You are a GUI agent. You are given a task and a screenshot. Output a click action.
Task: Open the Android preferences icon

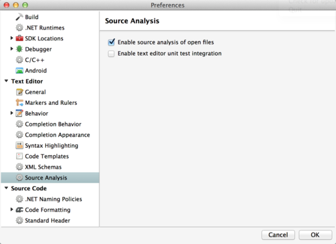(x=19, y=71)
